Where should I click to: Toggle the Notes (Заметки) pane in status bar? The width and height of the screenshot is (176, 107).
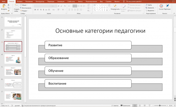click(x=115, y=105)
